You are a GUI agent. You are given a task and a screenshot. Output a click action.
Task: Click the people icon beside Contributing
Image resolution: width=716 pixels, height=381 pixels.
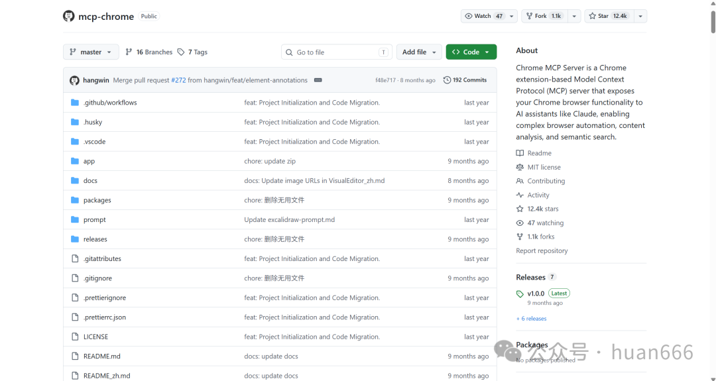pyautogui.click(x=520, y=181)
